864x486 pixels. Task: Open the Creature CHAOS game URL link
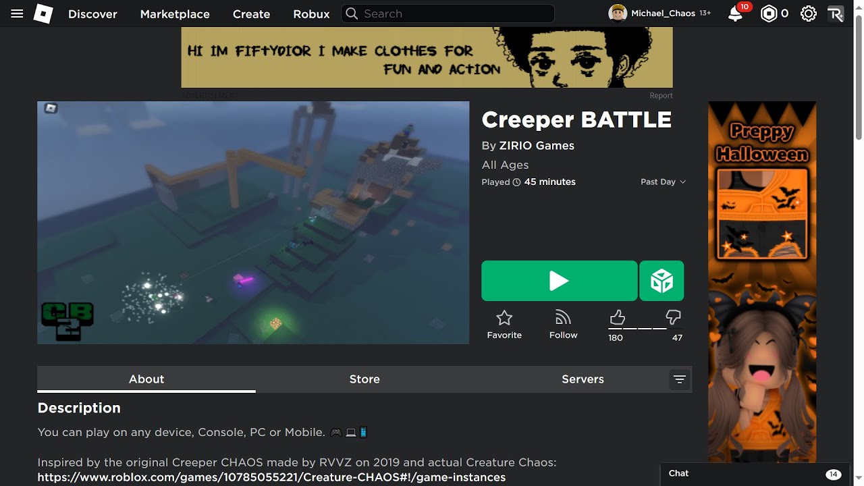coord(271,477)
